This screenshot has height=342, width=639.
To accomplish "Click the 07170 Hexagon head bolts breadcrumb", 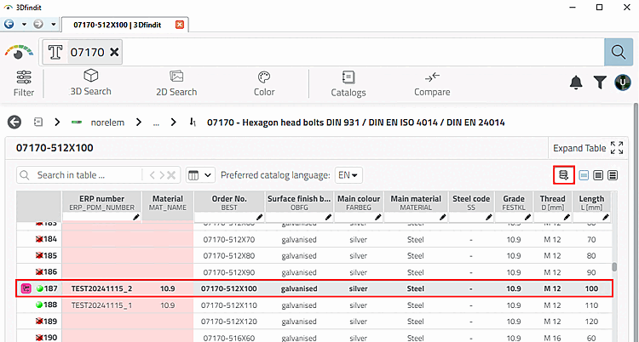I will click(x=356, y=123).
